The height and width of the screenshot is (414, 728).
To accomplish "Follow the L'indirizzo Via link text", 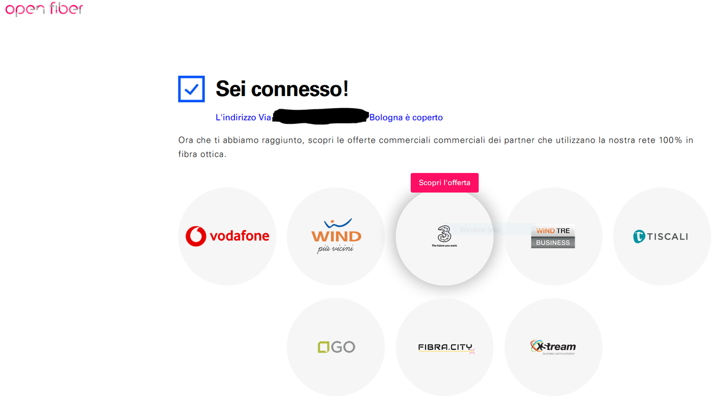I will click(243, 117).
